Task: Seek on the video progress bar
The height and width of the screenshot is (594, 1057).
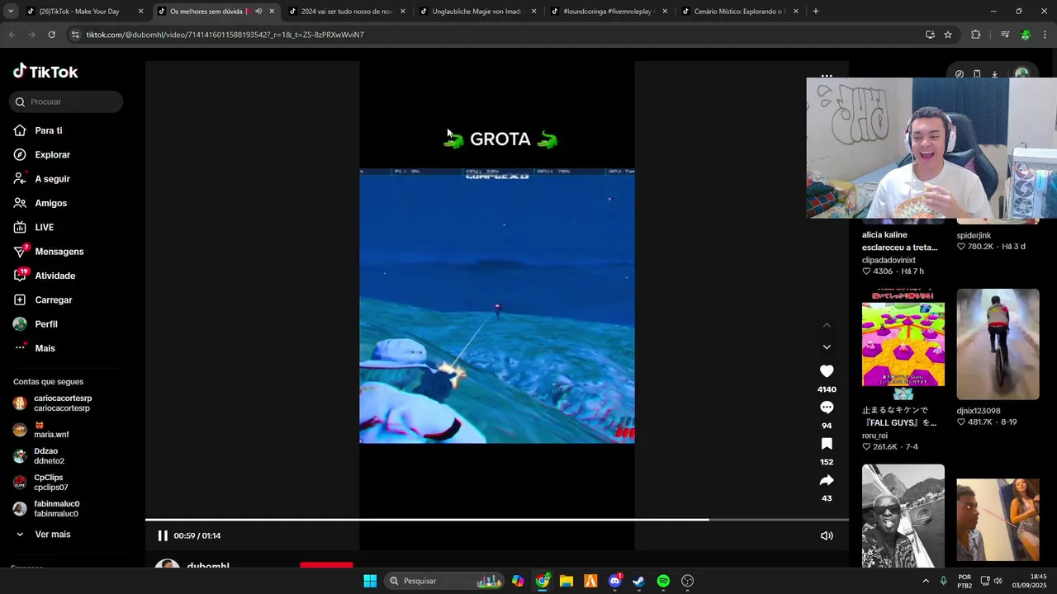Action: coord(496,520)
